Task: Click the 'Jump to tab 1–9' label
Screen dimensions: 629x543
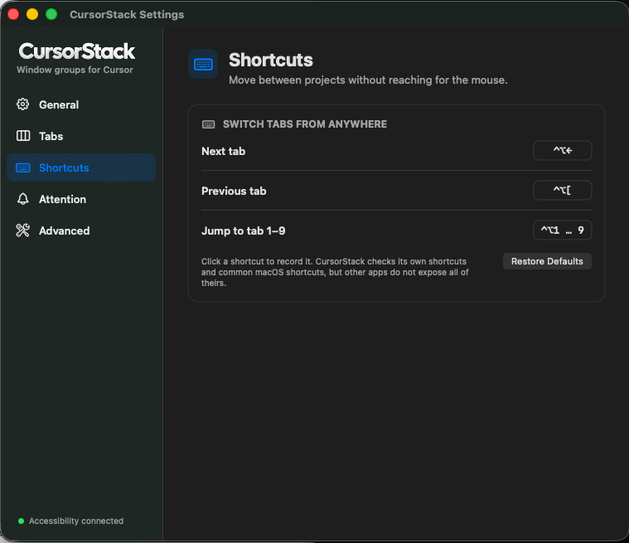Action: (243, 230)
